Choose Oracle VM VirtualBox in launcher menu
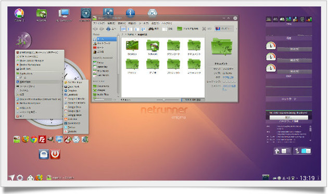 pos(40,99)
